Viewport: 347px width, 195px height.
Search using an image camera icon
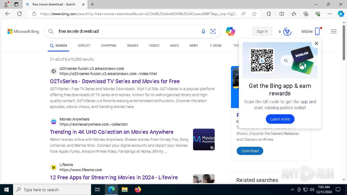point(213,31)
